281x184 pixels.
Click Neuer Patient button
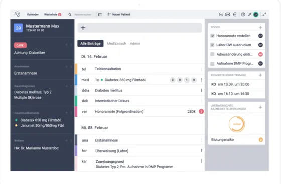point(119,15)
